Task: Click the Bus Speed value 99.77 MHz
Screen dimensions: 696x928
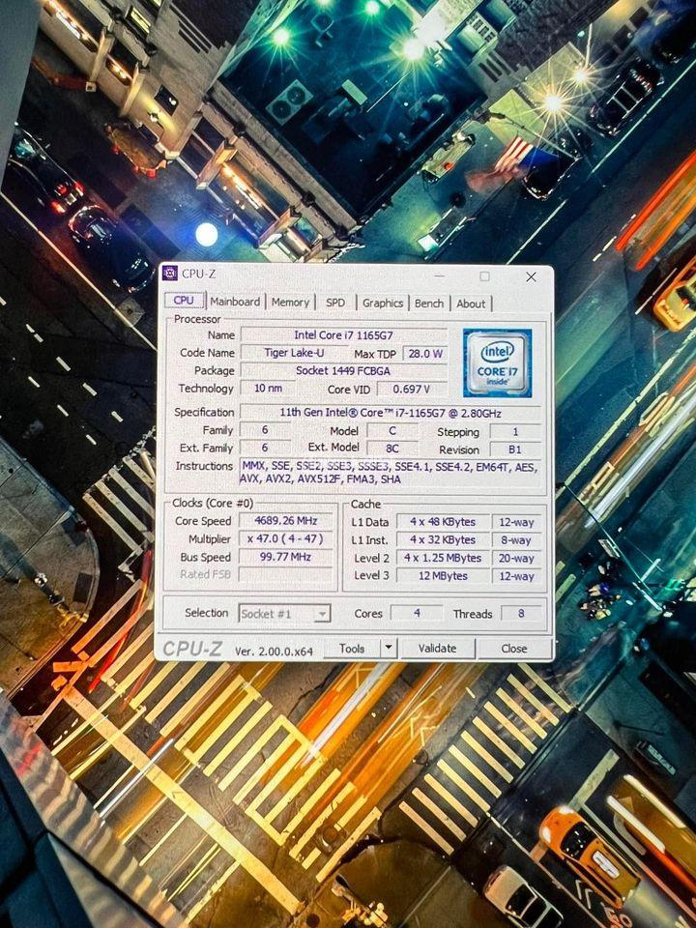Action: (x=286, y=557)
